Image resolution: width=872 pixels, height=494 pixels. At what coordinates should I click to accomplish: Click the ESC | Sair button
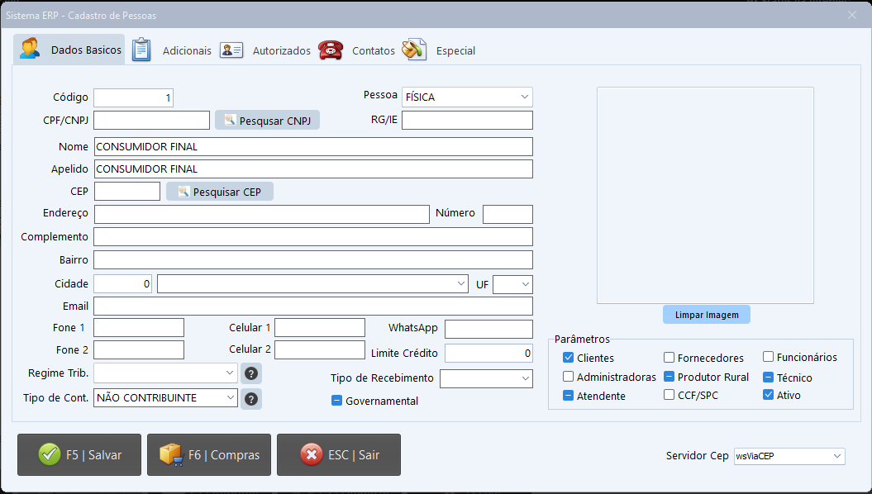[339, 454]
